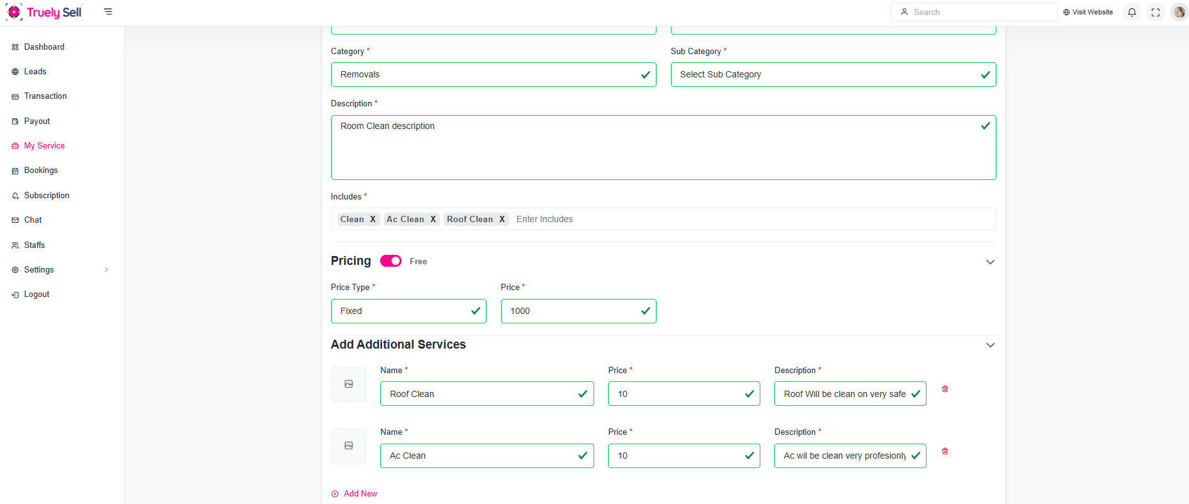Screen dimensions: 1189x504
Task: Upload image for Roof Clean service
Action: (349, 384)
